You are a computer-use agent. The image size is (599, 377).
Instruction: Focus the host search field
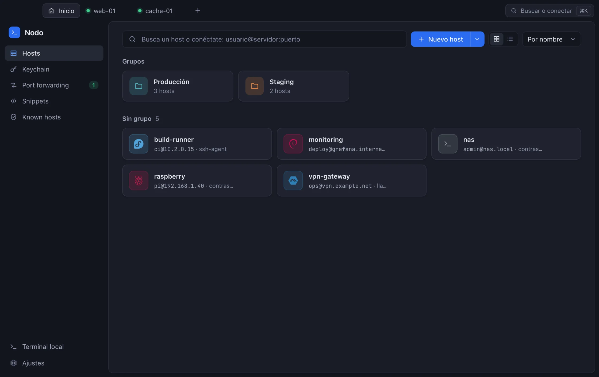click(x=264, y=39)
